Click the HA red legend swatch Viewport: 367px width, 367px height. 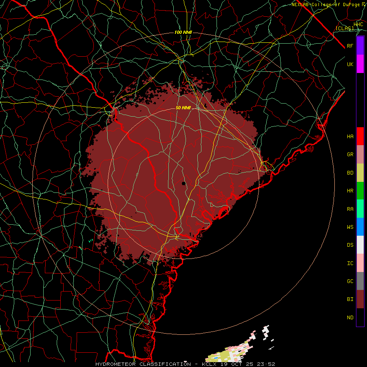click(360, 136)
